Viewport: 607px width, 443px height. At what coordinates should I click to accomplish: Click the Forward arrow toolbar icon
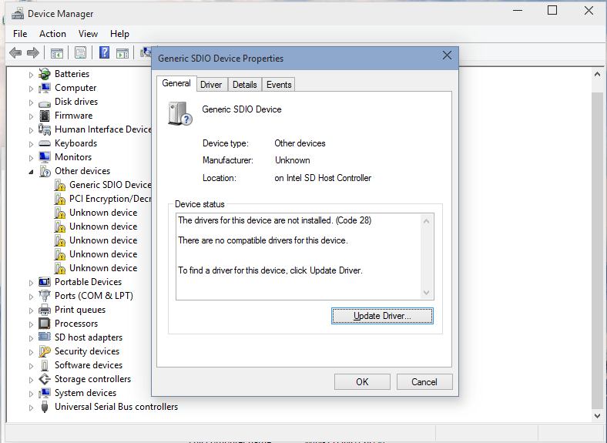click(33, 52)
